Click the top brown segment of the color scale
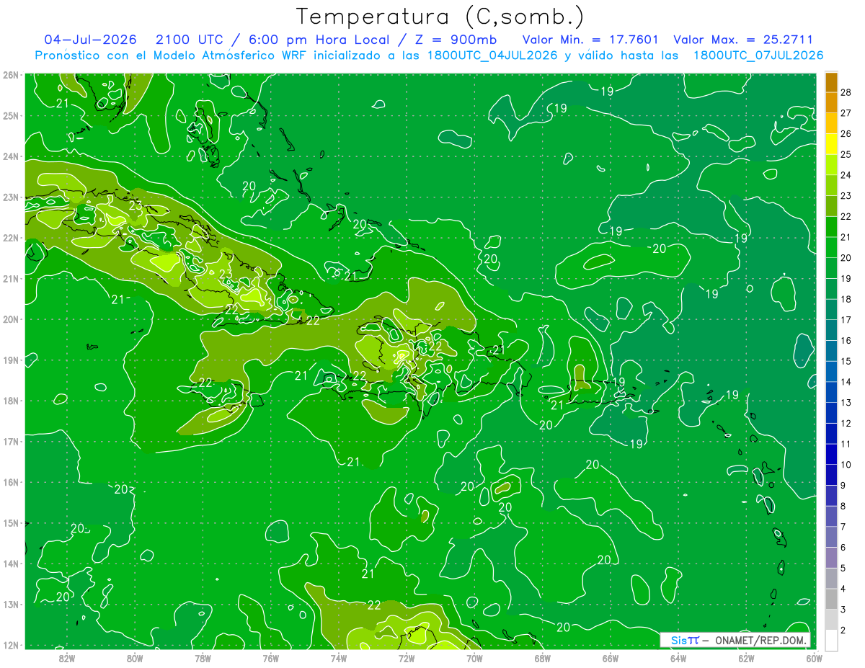The image size is (865, 668). point(831,82)
